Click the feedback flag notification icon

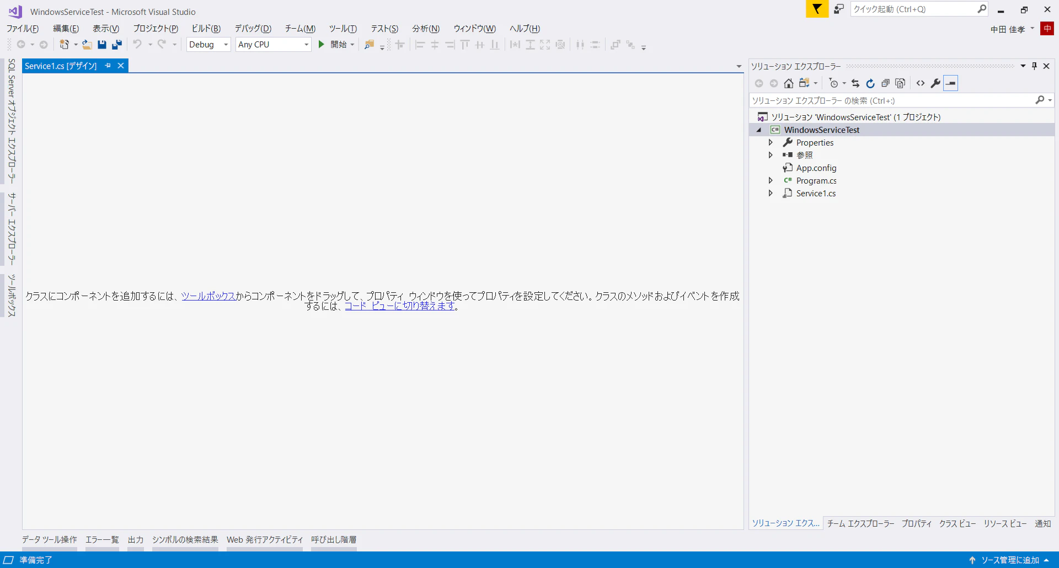coord(817,9)
